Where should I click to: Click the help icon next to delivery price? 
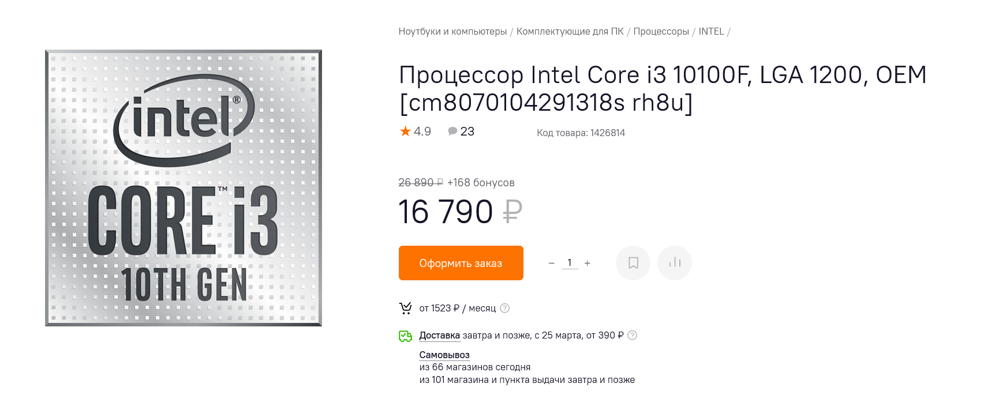[x=633, y=335]
